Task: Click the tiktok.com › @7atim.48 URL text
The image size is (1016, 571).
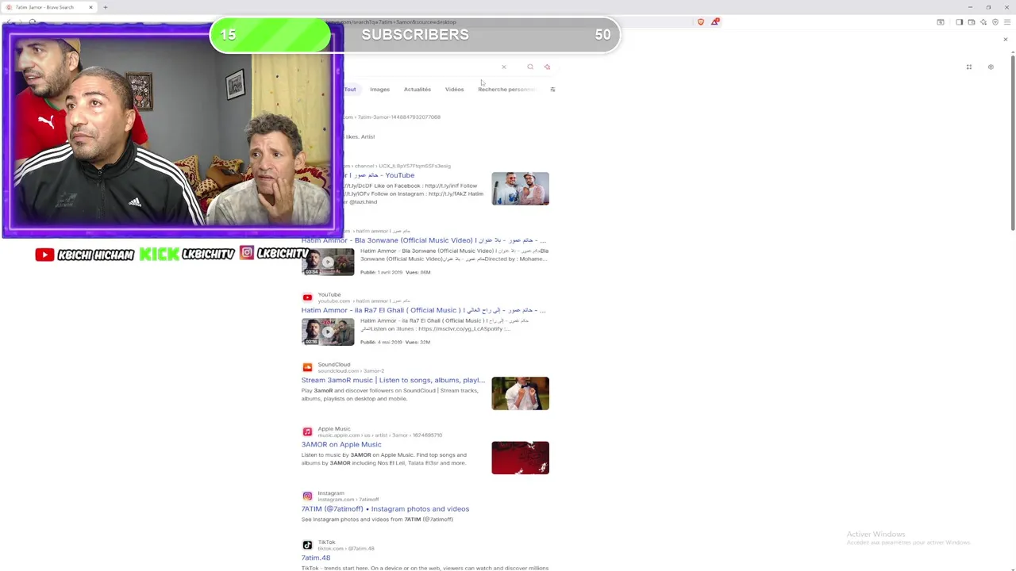Action: coord(346,549)
